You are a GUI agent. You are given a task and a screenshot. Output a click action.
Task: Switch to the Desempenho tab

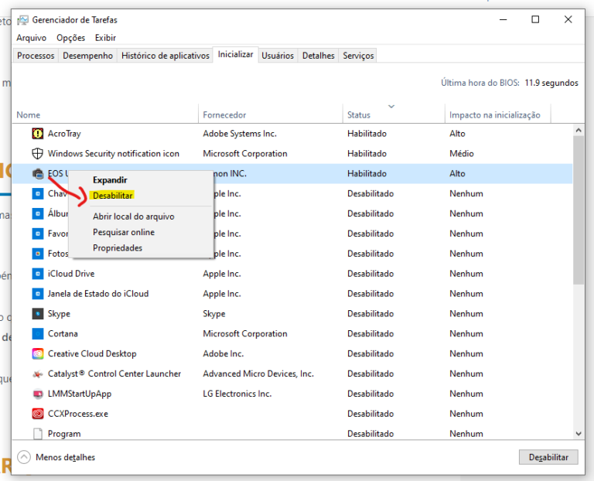pos(87,56)
